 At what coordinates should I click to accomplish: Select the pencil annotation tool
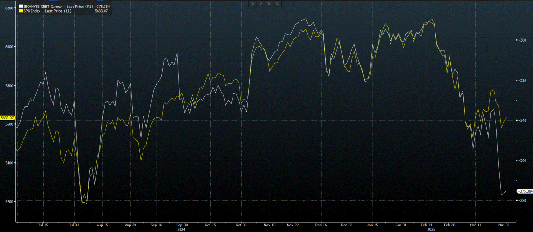pos(261,4)
